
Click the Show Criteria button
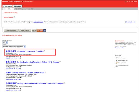click(25, 31)
